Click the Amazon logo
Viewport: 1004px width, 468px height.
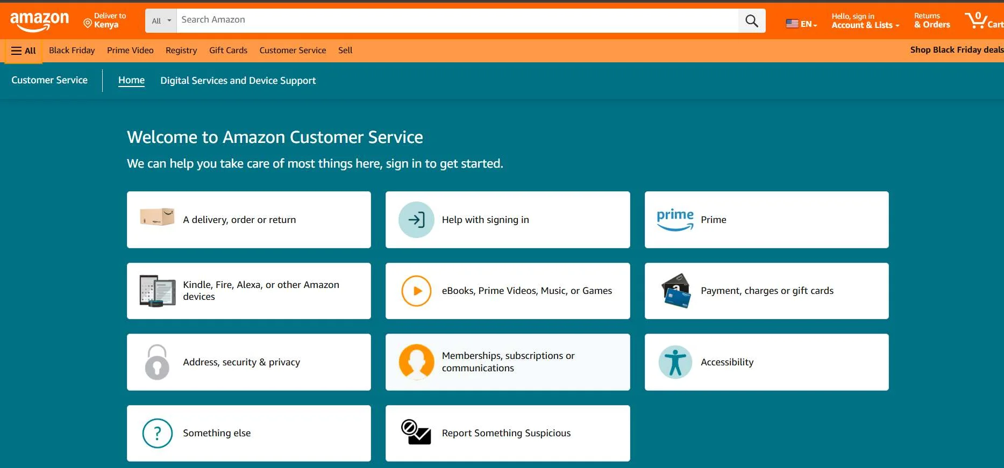click(40, 22)
